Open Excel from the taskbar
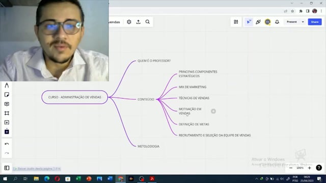The image size is (326, 183). pos(78,178)
